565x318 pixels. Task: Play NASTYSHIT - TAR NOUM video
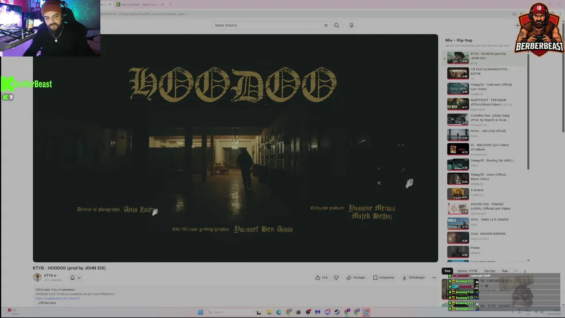coord(486,104)
